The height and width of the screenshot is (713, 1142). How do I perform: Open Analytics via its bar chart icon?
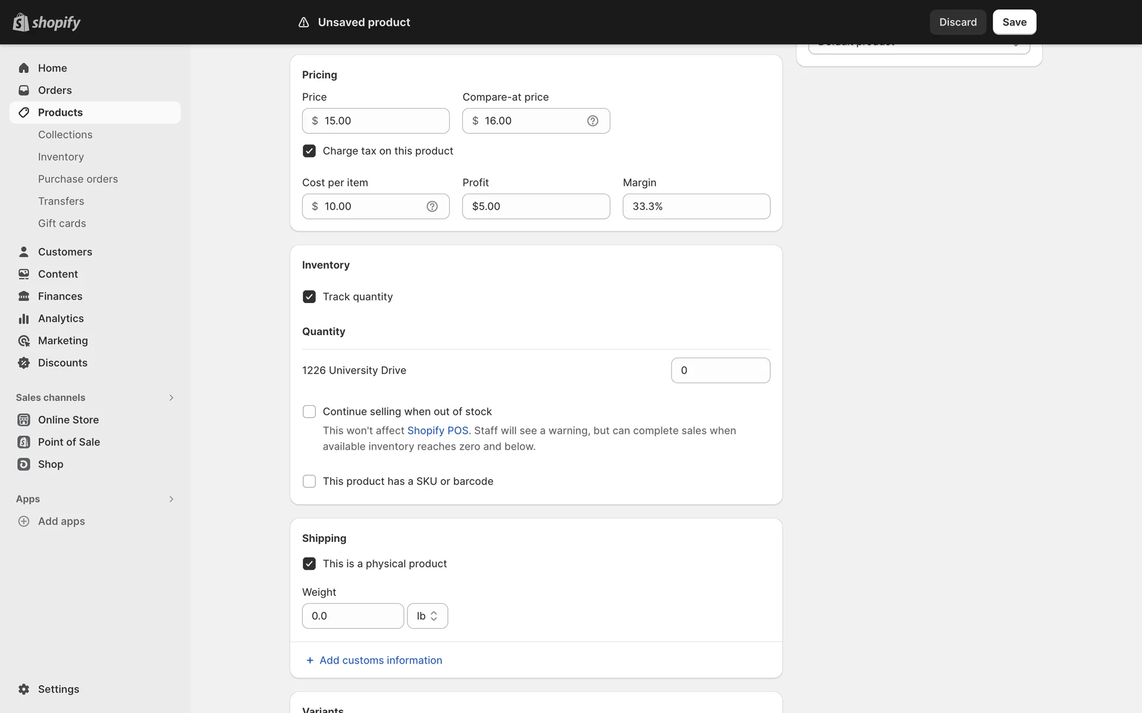click(24, 318)
